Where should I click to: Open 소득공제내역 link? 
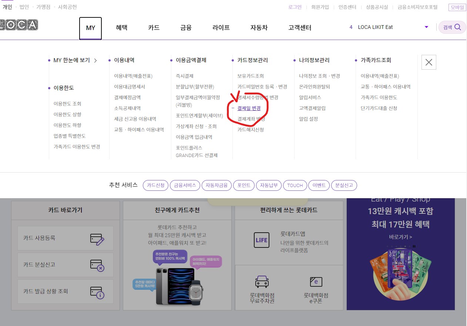coord(127,108)
